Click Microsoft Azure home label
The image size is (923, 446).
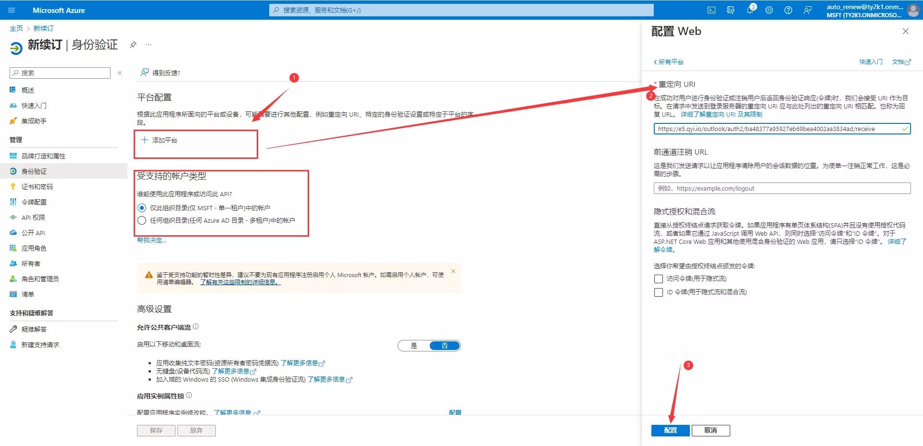tap(59, 10)
